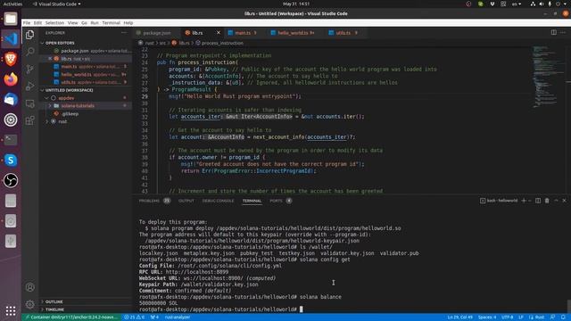Viewport: 571px width, 321px height.
Task: Open the Terminal menu
Action: tap(111, 22)
